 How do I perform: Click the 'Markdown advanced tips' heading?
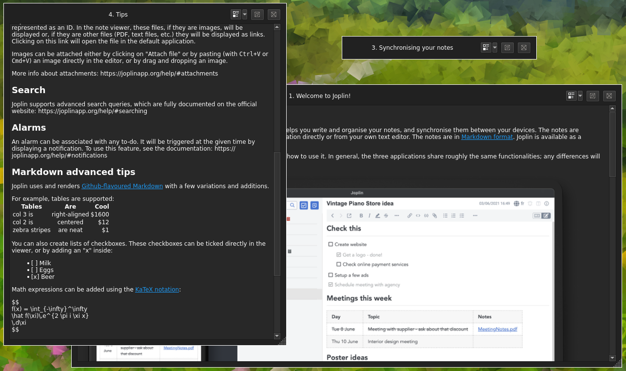74,172
